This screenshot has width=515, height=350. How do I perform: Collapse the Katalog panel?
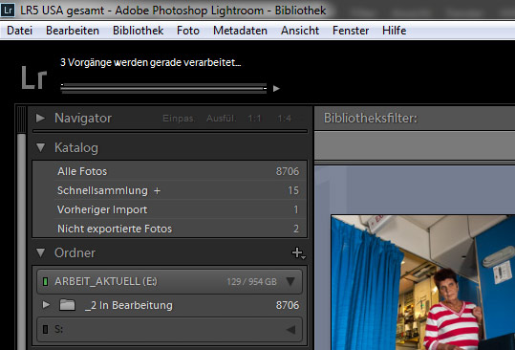[x=41, y=147]
